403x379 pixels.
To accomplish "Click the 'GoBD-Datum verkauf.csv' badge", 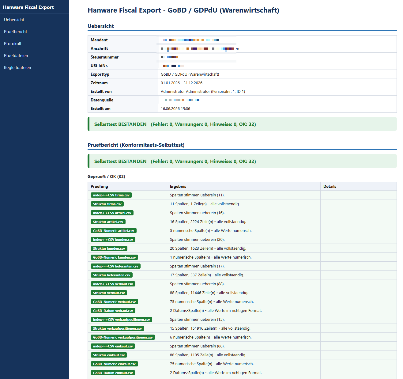I will 113,311.
